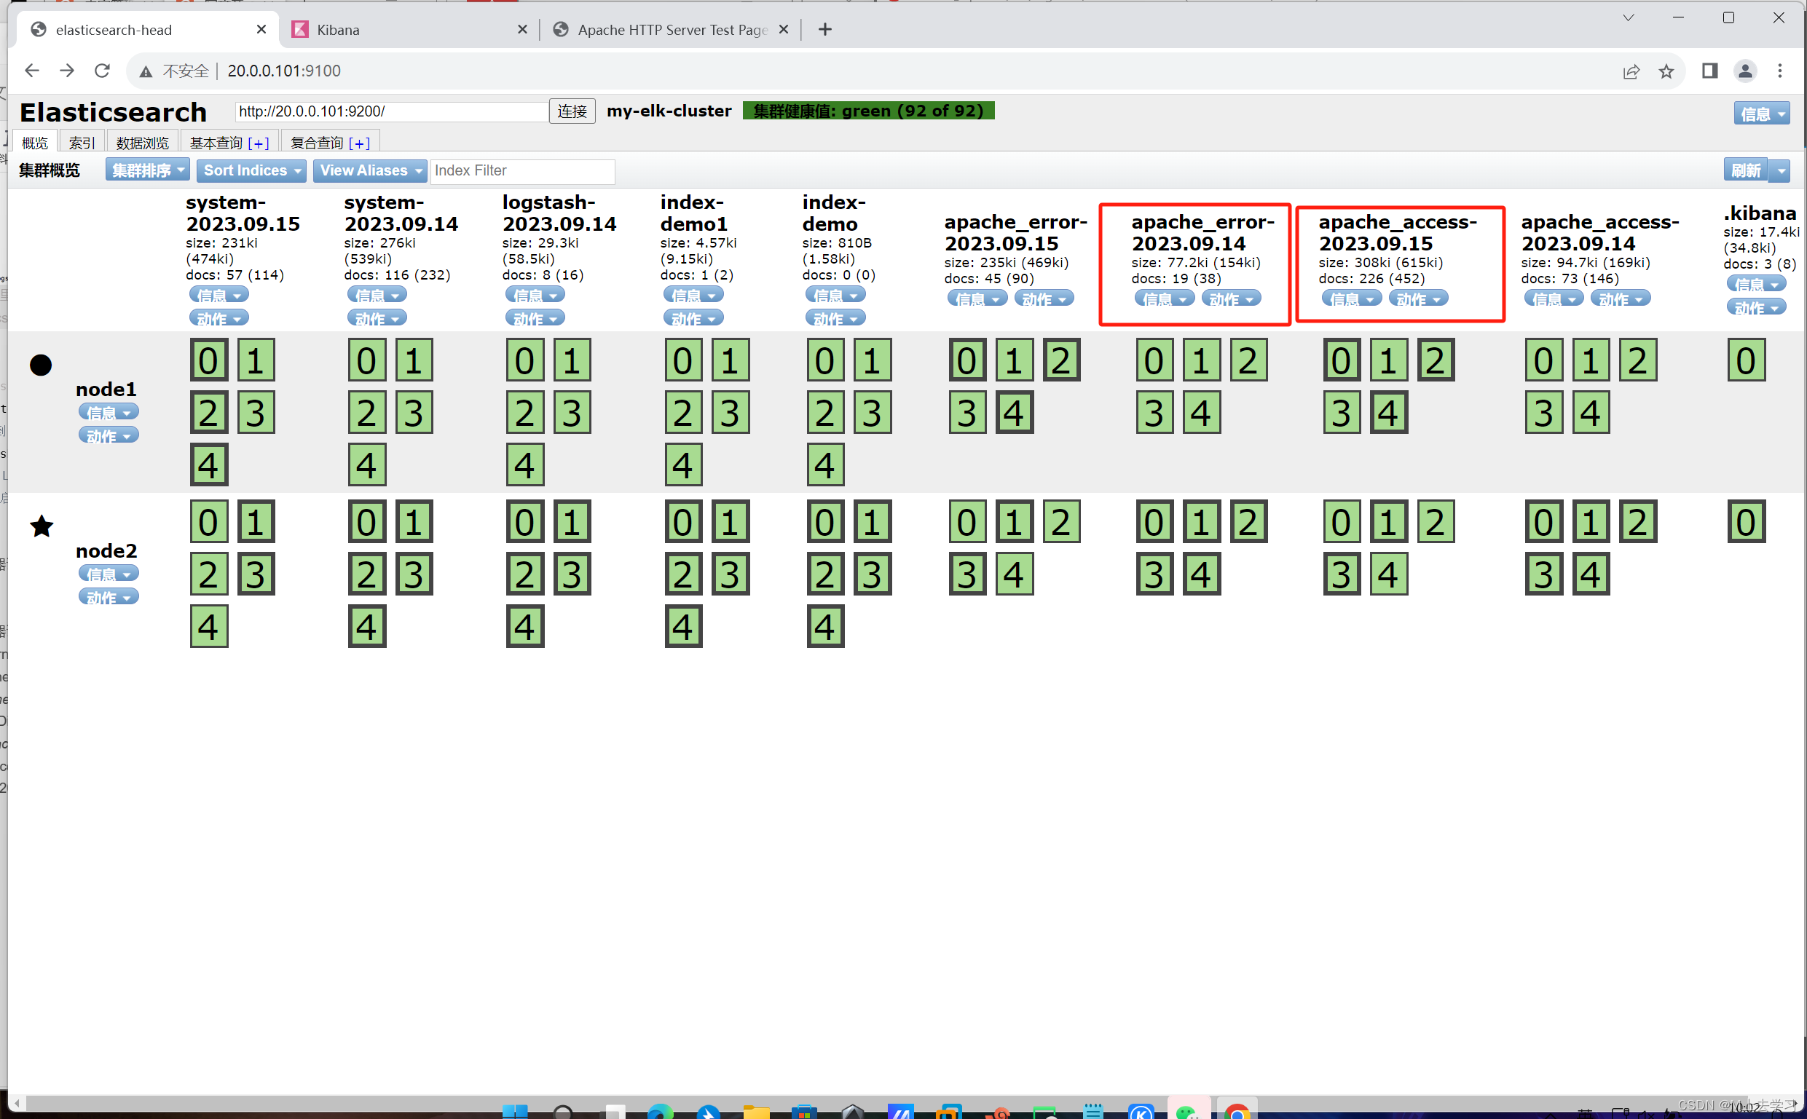Open the 集群排序 dropdown

click(x=147, y=170)
